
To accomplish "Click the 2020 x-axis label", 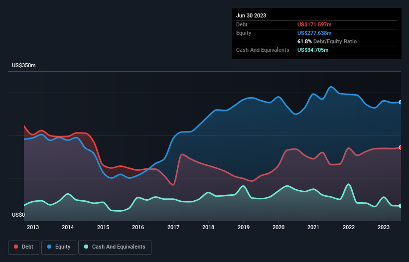I will 278,227.
